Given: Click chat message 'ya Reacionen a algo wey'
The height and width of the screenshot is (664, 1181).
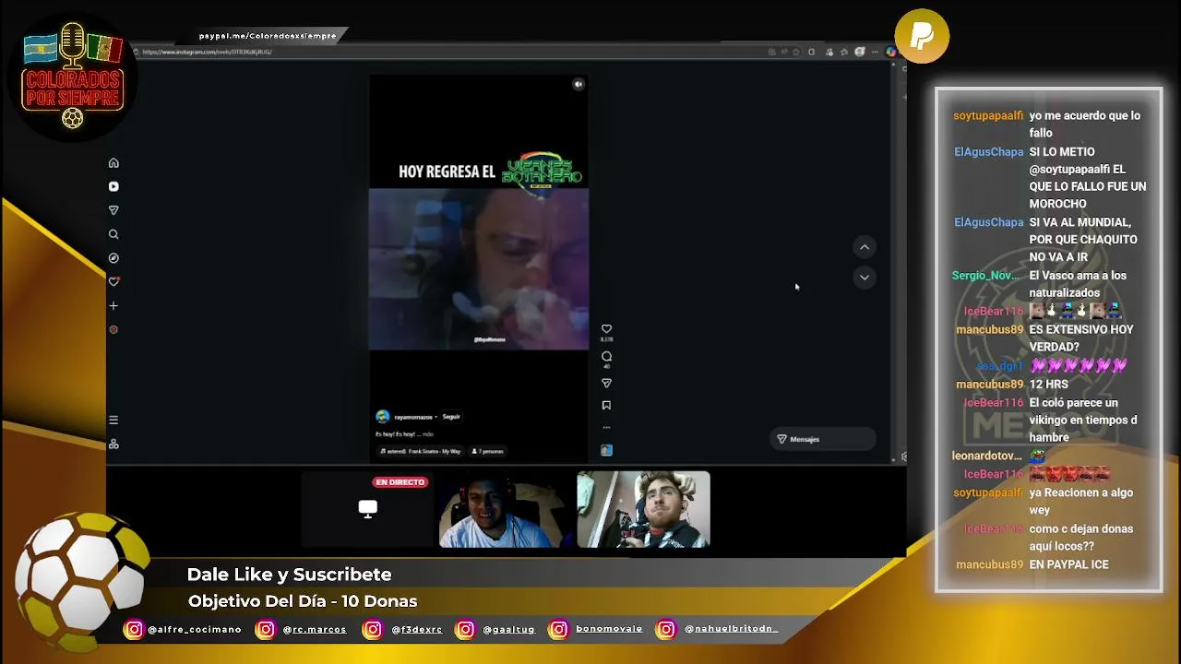Looking at the screenshot, I should pos(1081,502).
